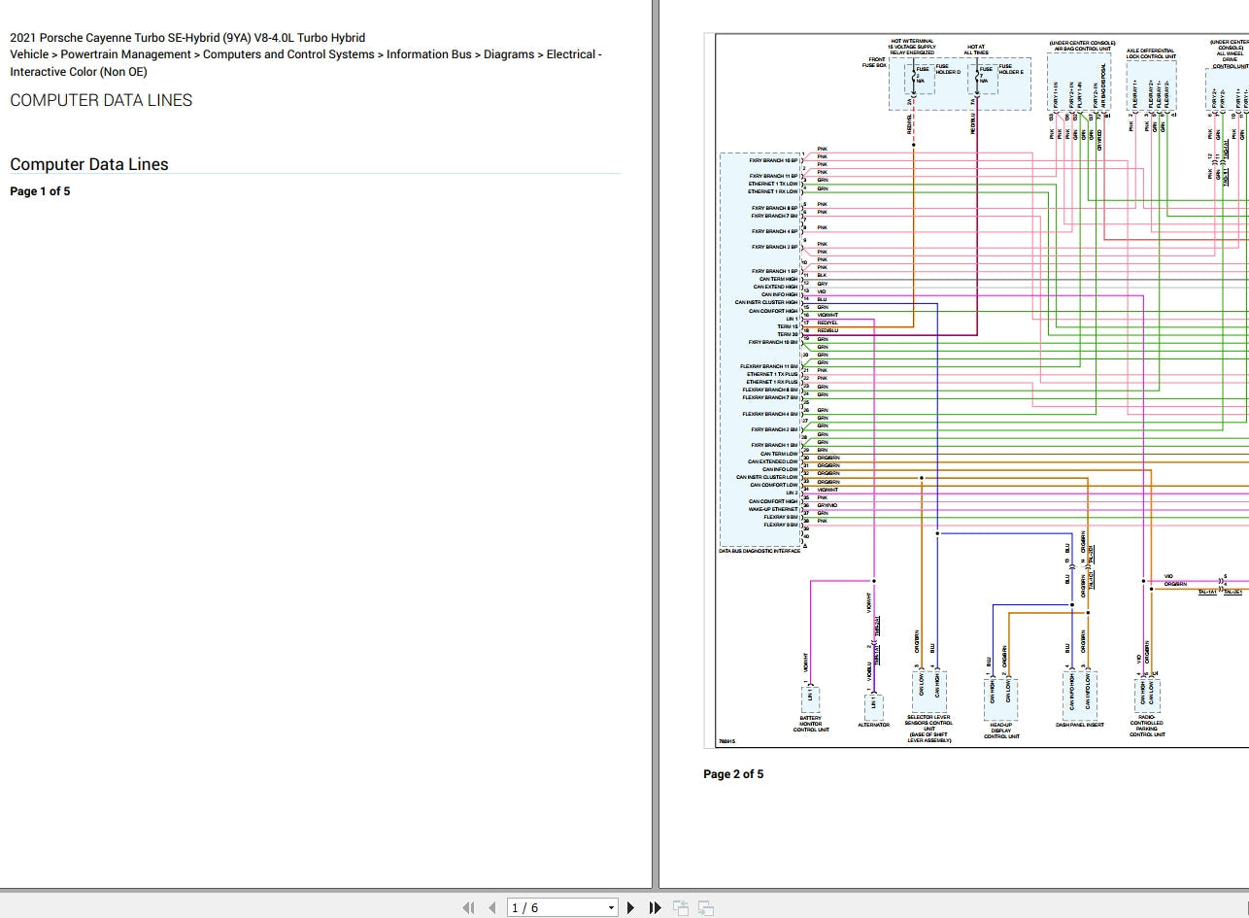Advance to the next page arrow
Viewport: 1249px width, 918px height.
(x=631, y=907)
